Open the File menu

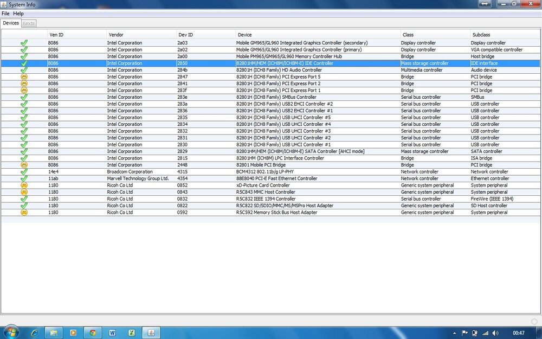pyautogui.click(x=5, y=14)
